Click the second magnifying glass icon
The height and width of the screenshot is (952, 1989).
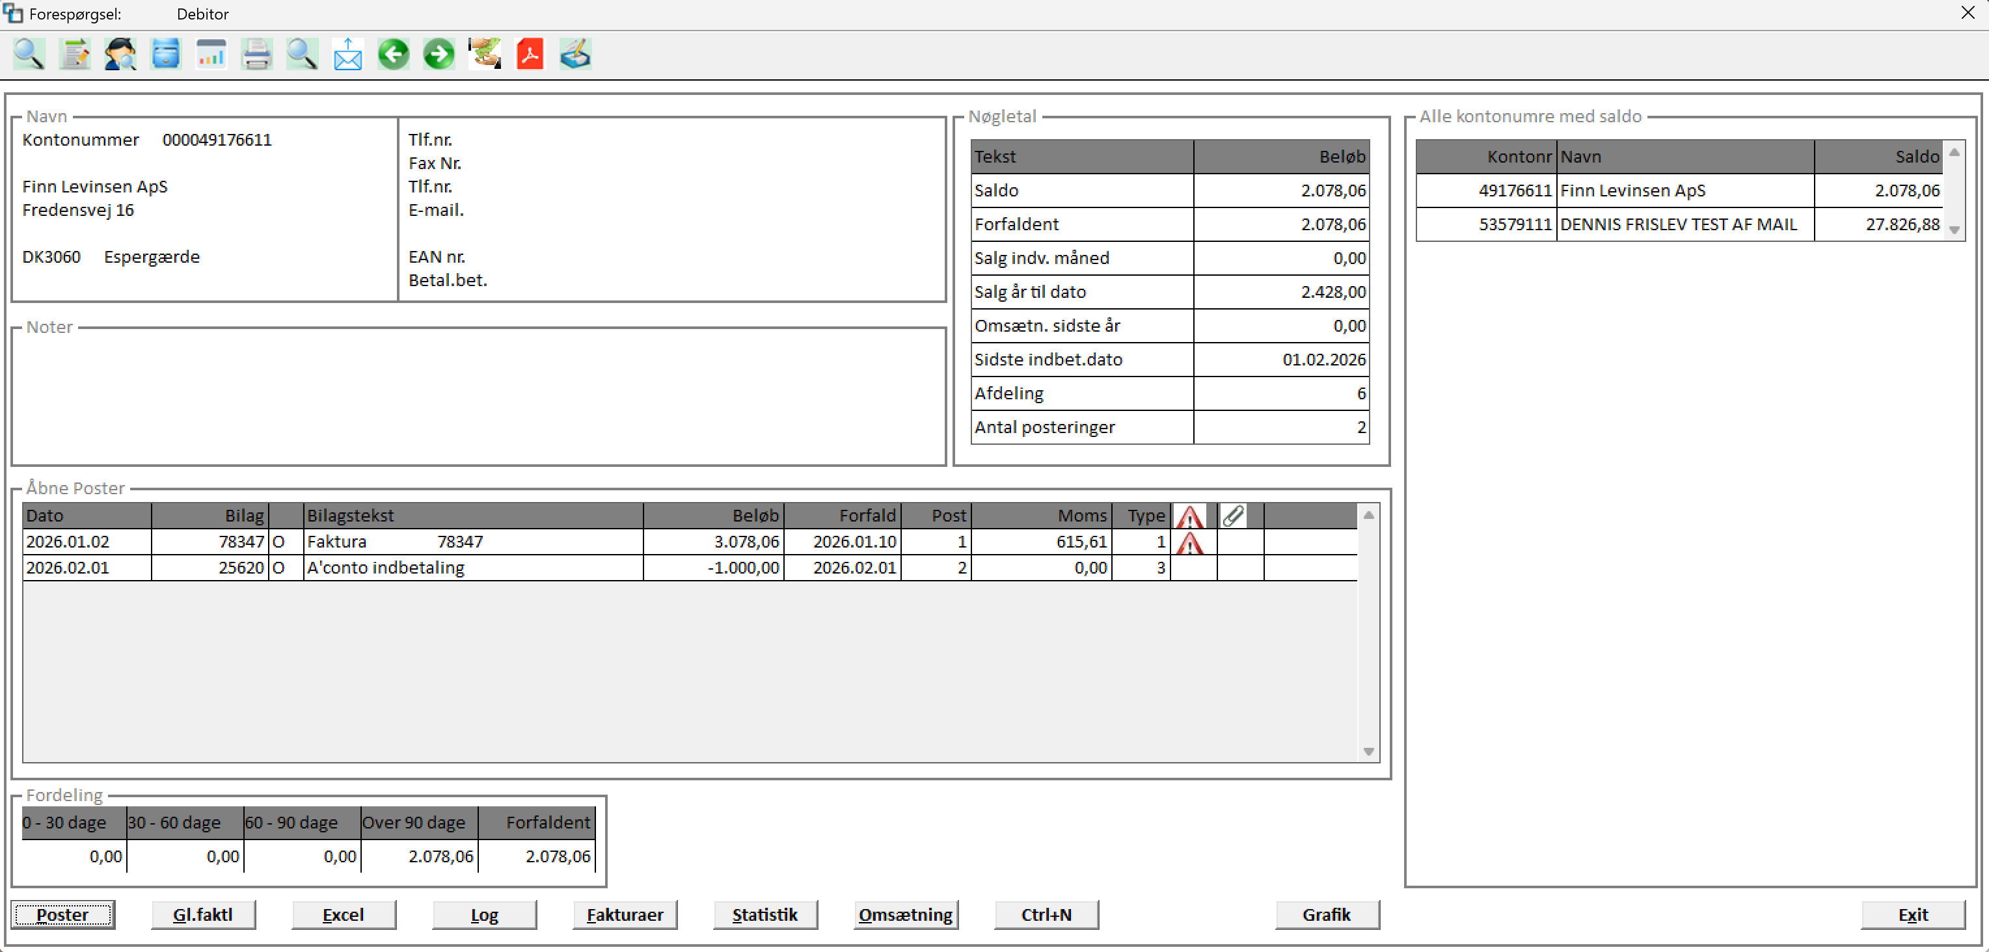[x=302, y=54]
